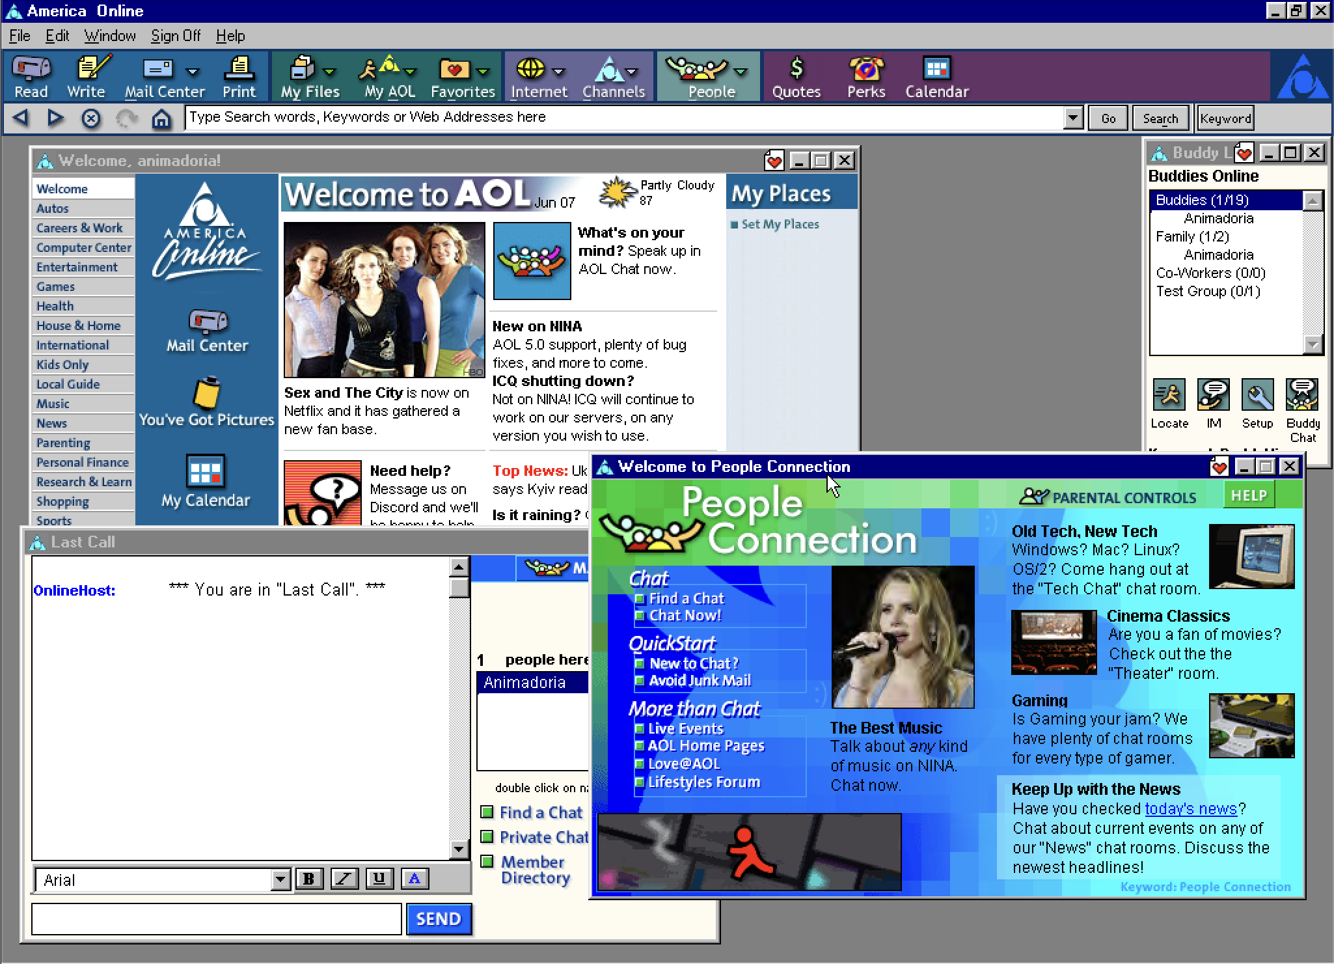Viewport: 1334px width, 964px height.
Task: Open the address bar history dropdown
Action: [1073, 118]
